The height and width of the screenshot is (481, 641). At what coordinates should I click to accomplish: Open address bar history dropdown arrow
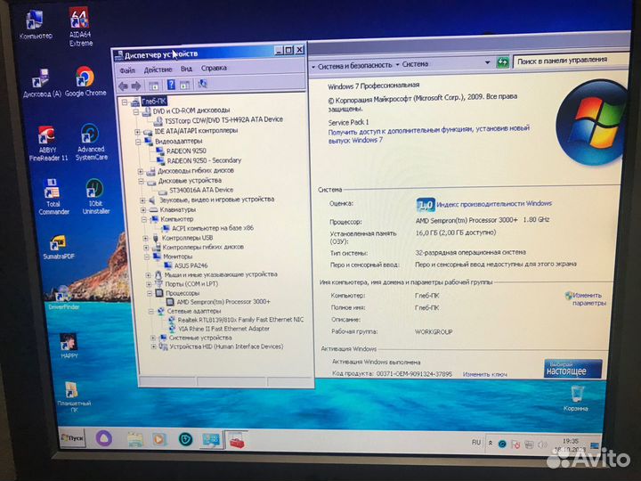pyautogui.click(x=487, y=62)
